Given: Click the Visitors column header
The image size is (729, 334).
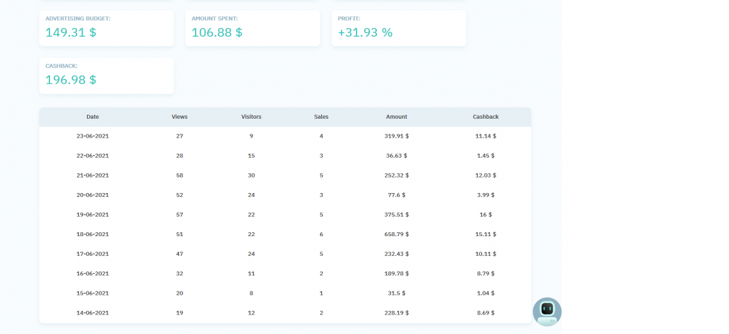Looking at the screenshot, I should click(251, 117).
